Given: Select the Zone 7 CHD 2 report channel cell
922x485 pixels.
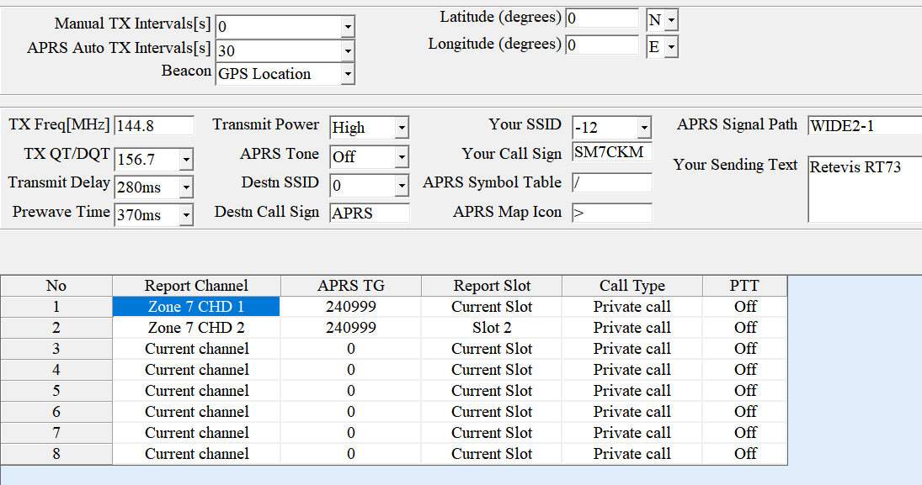Looking at the screenshot, I should pos(196,328).
